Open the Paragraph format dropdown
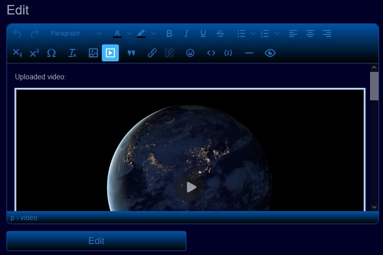 point(76,33)
